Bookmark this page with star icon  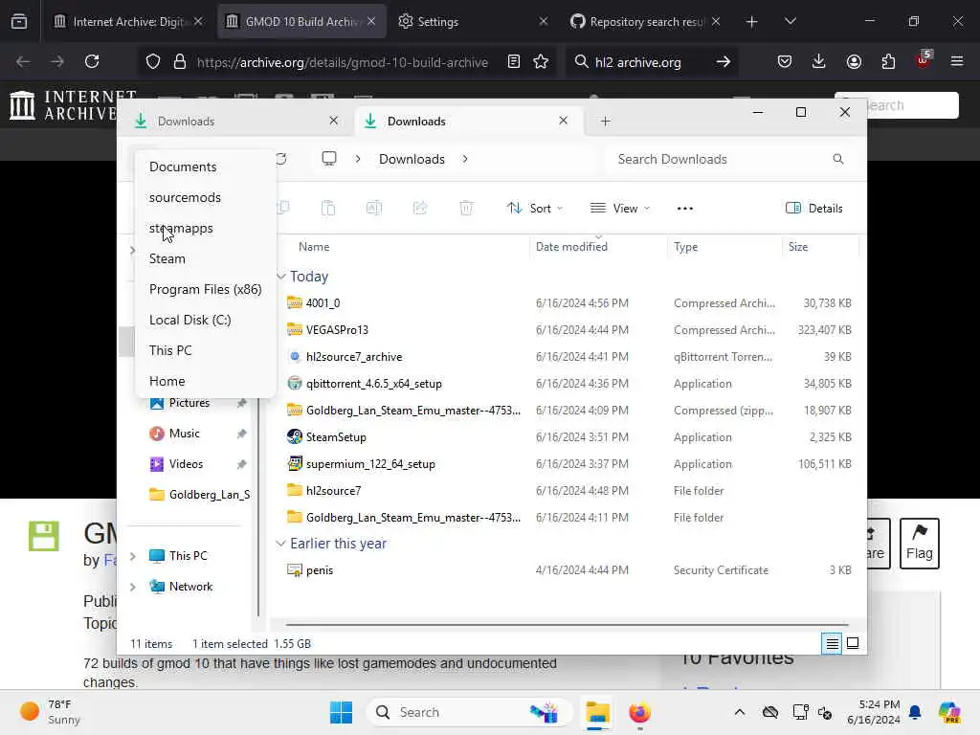pos(541,61)
